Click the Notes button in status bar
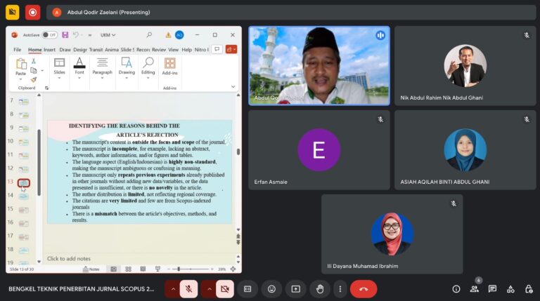The width and height of the screenshot is (540, 301). pyautogui.click(x=91, y=269)
